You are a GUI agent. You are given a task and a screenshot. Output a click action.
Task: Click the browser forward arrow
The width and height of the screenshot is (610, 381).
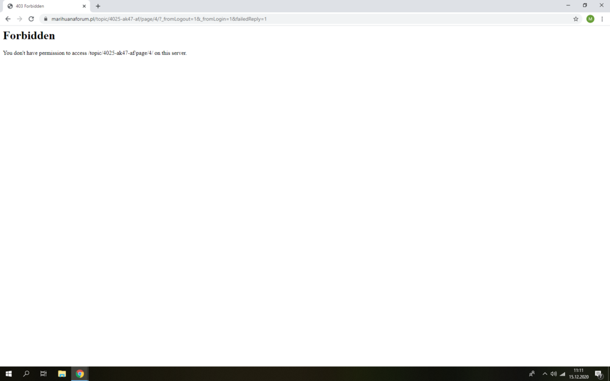(20, 19)
